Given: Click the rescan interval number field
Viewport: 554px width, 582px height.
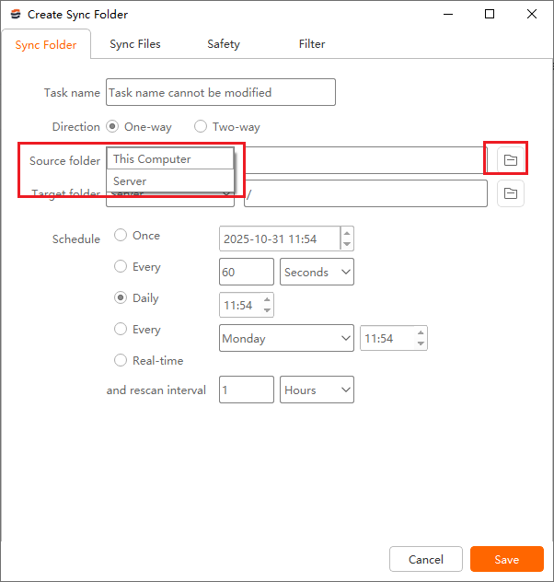Looking at the screenshot, I should (x=246, y=390).
